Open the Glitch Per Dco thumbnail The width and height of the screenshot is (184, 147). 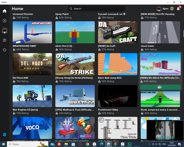(x=160, y=64)
